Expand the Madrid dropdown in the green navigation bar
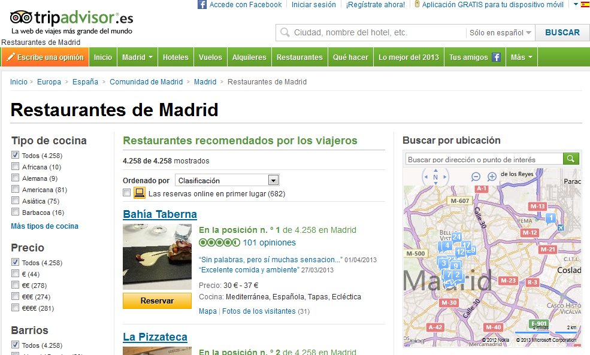 (137, 57)
